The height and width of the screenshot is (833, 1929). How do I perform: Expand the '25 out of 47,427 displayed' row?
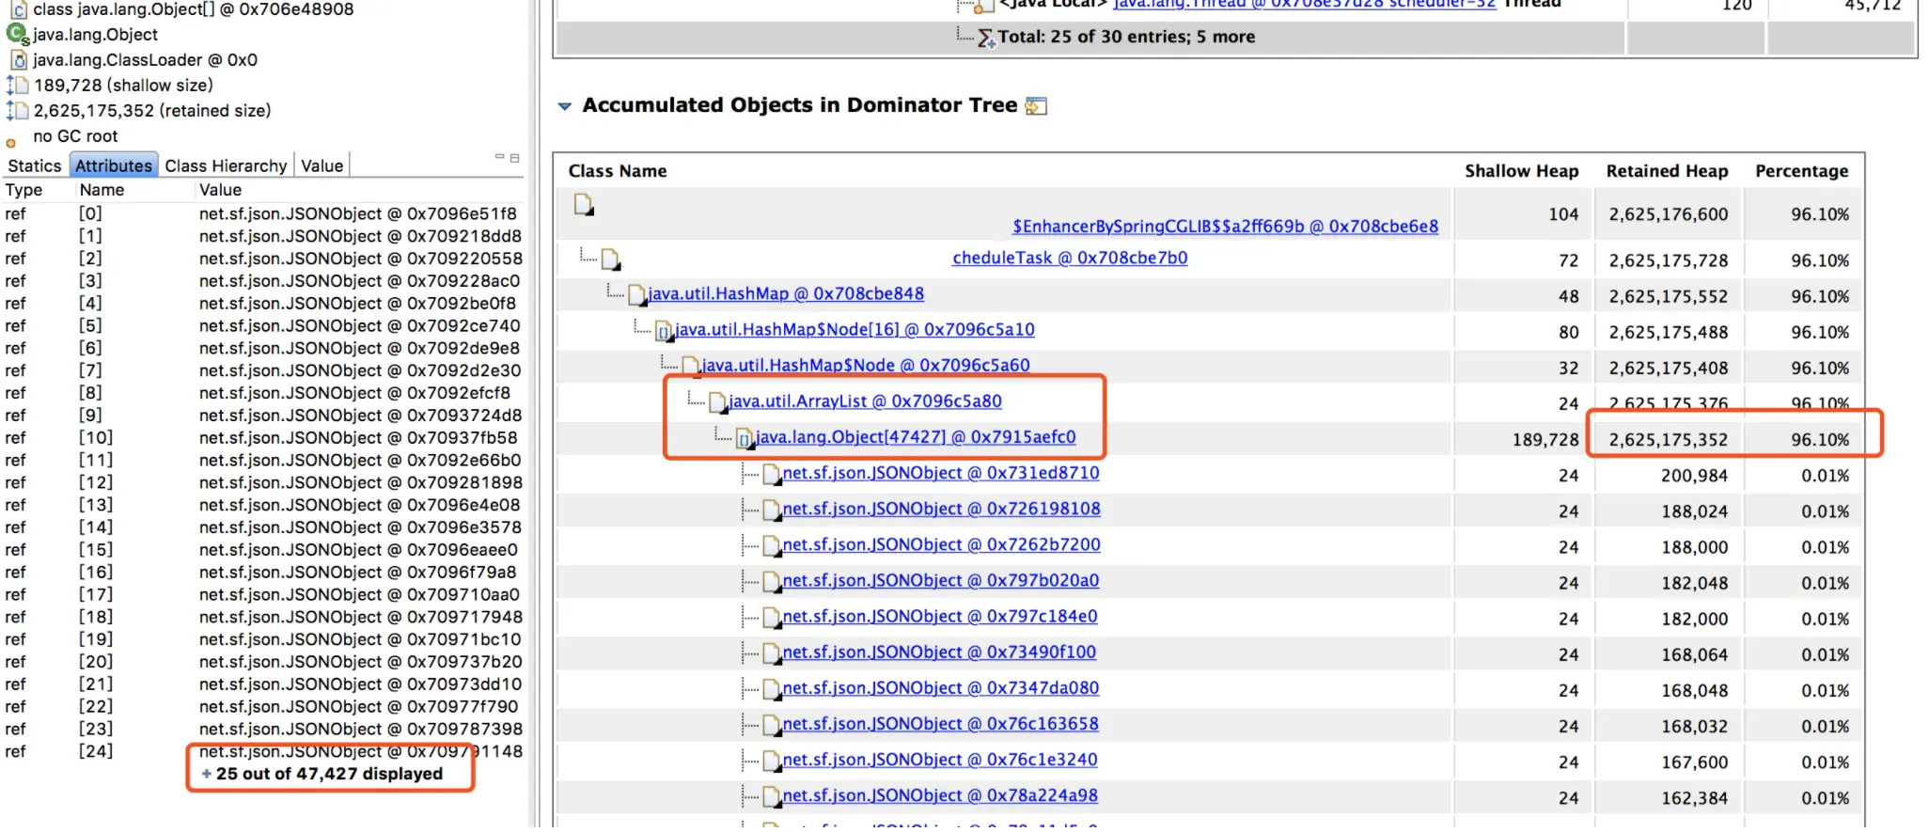pos(321,774)
